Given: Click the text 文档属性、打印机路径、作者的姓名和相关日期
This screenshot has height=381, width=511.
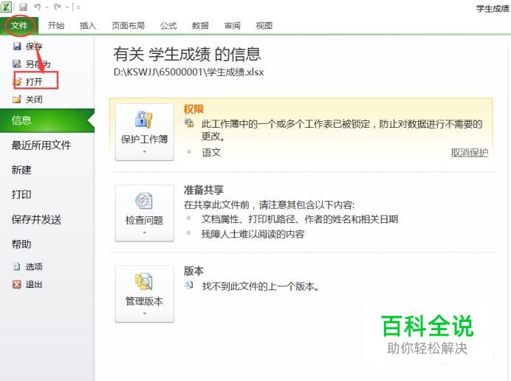Looking at the screenshot, I should (x=300, y=219).
